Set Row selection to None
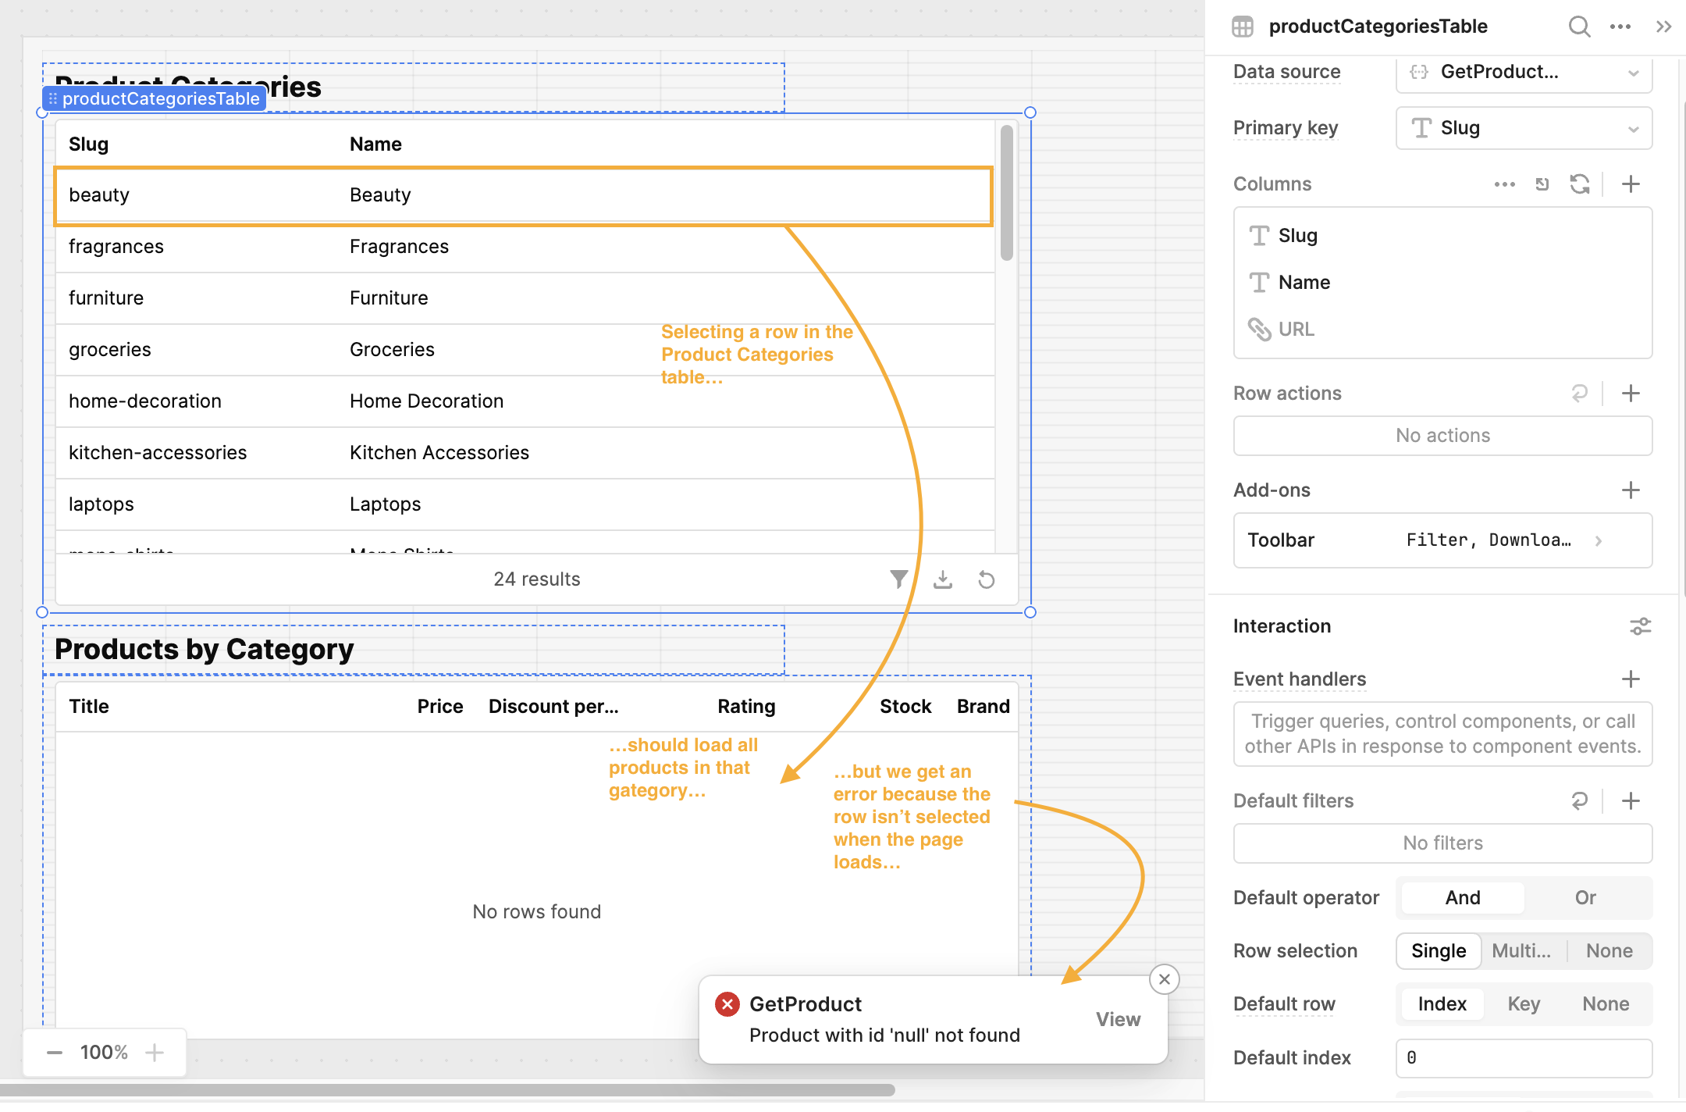 [x=1610, y=951]
